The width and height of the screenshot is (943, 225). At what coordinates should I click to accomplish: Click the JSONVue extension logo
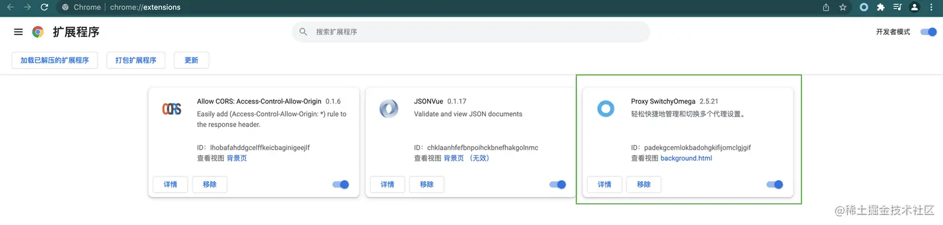[x=389, y=109]
